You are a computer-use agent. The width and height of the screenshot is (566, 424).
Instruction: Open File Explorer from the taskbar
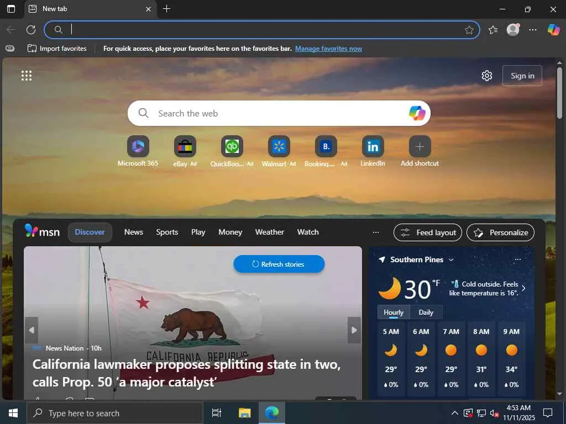click(x=244, y=413)
